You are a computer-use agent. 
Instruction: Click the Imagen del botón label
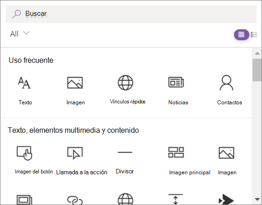click(x=34, y=172)
